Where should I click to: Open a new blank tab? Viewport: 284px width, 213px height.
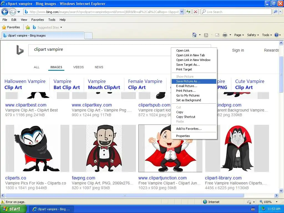88,35
